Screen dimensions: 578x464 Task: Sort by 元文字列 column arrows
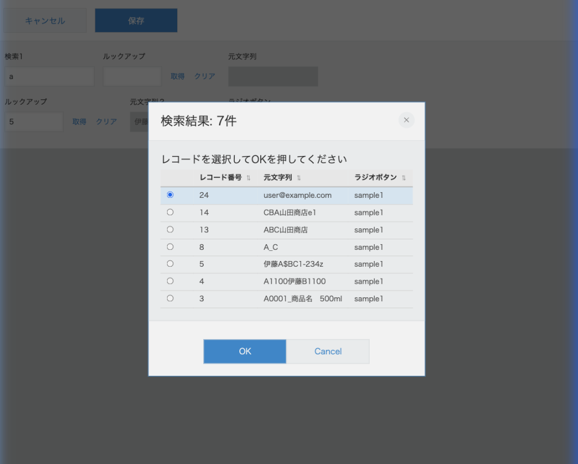tap(299, 178)
